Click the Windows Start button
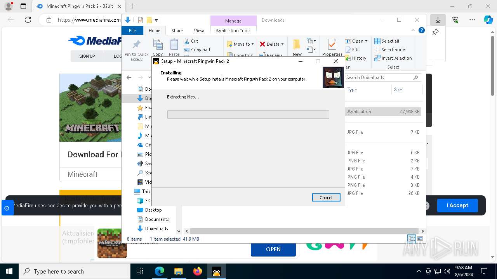Viewport: 497px width, 279px height. tap(9, 271)
